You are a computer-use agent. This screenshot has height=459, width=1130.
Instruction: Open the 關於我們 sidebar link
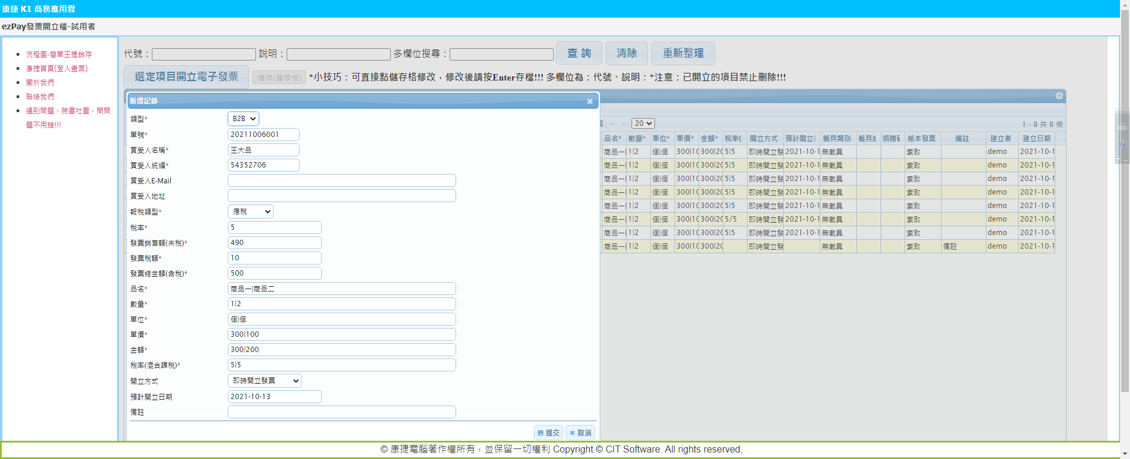(x=40, y=83)
